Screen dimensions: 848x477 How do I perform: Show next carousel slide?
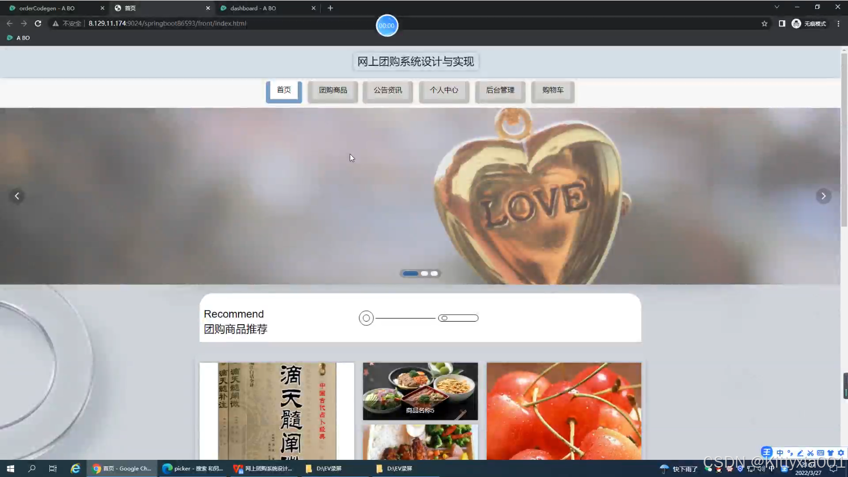pyautogui.click(x=823, y=196)
